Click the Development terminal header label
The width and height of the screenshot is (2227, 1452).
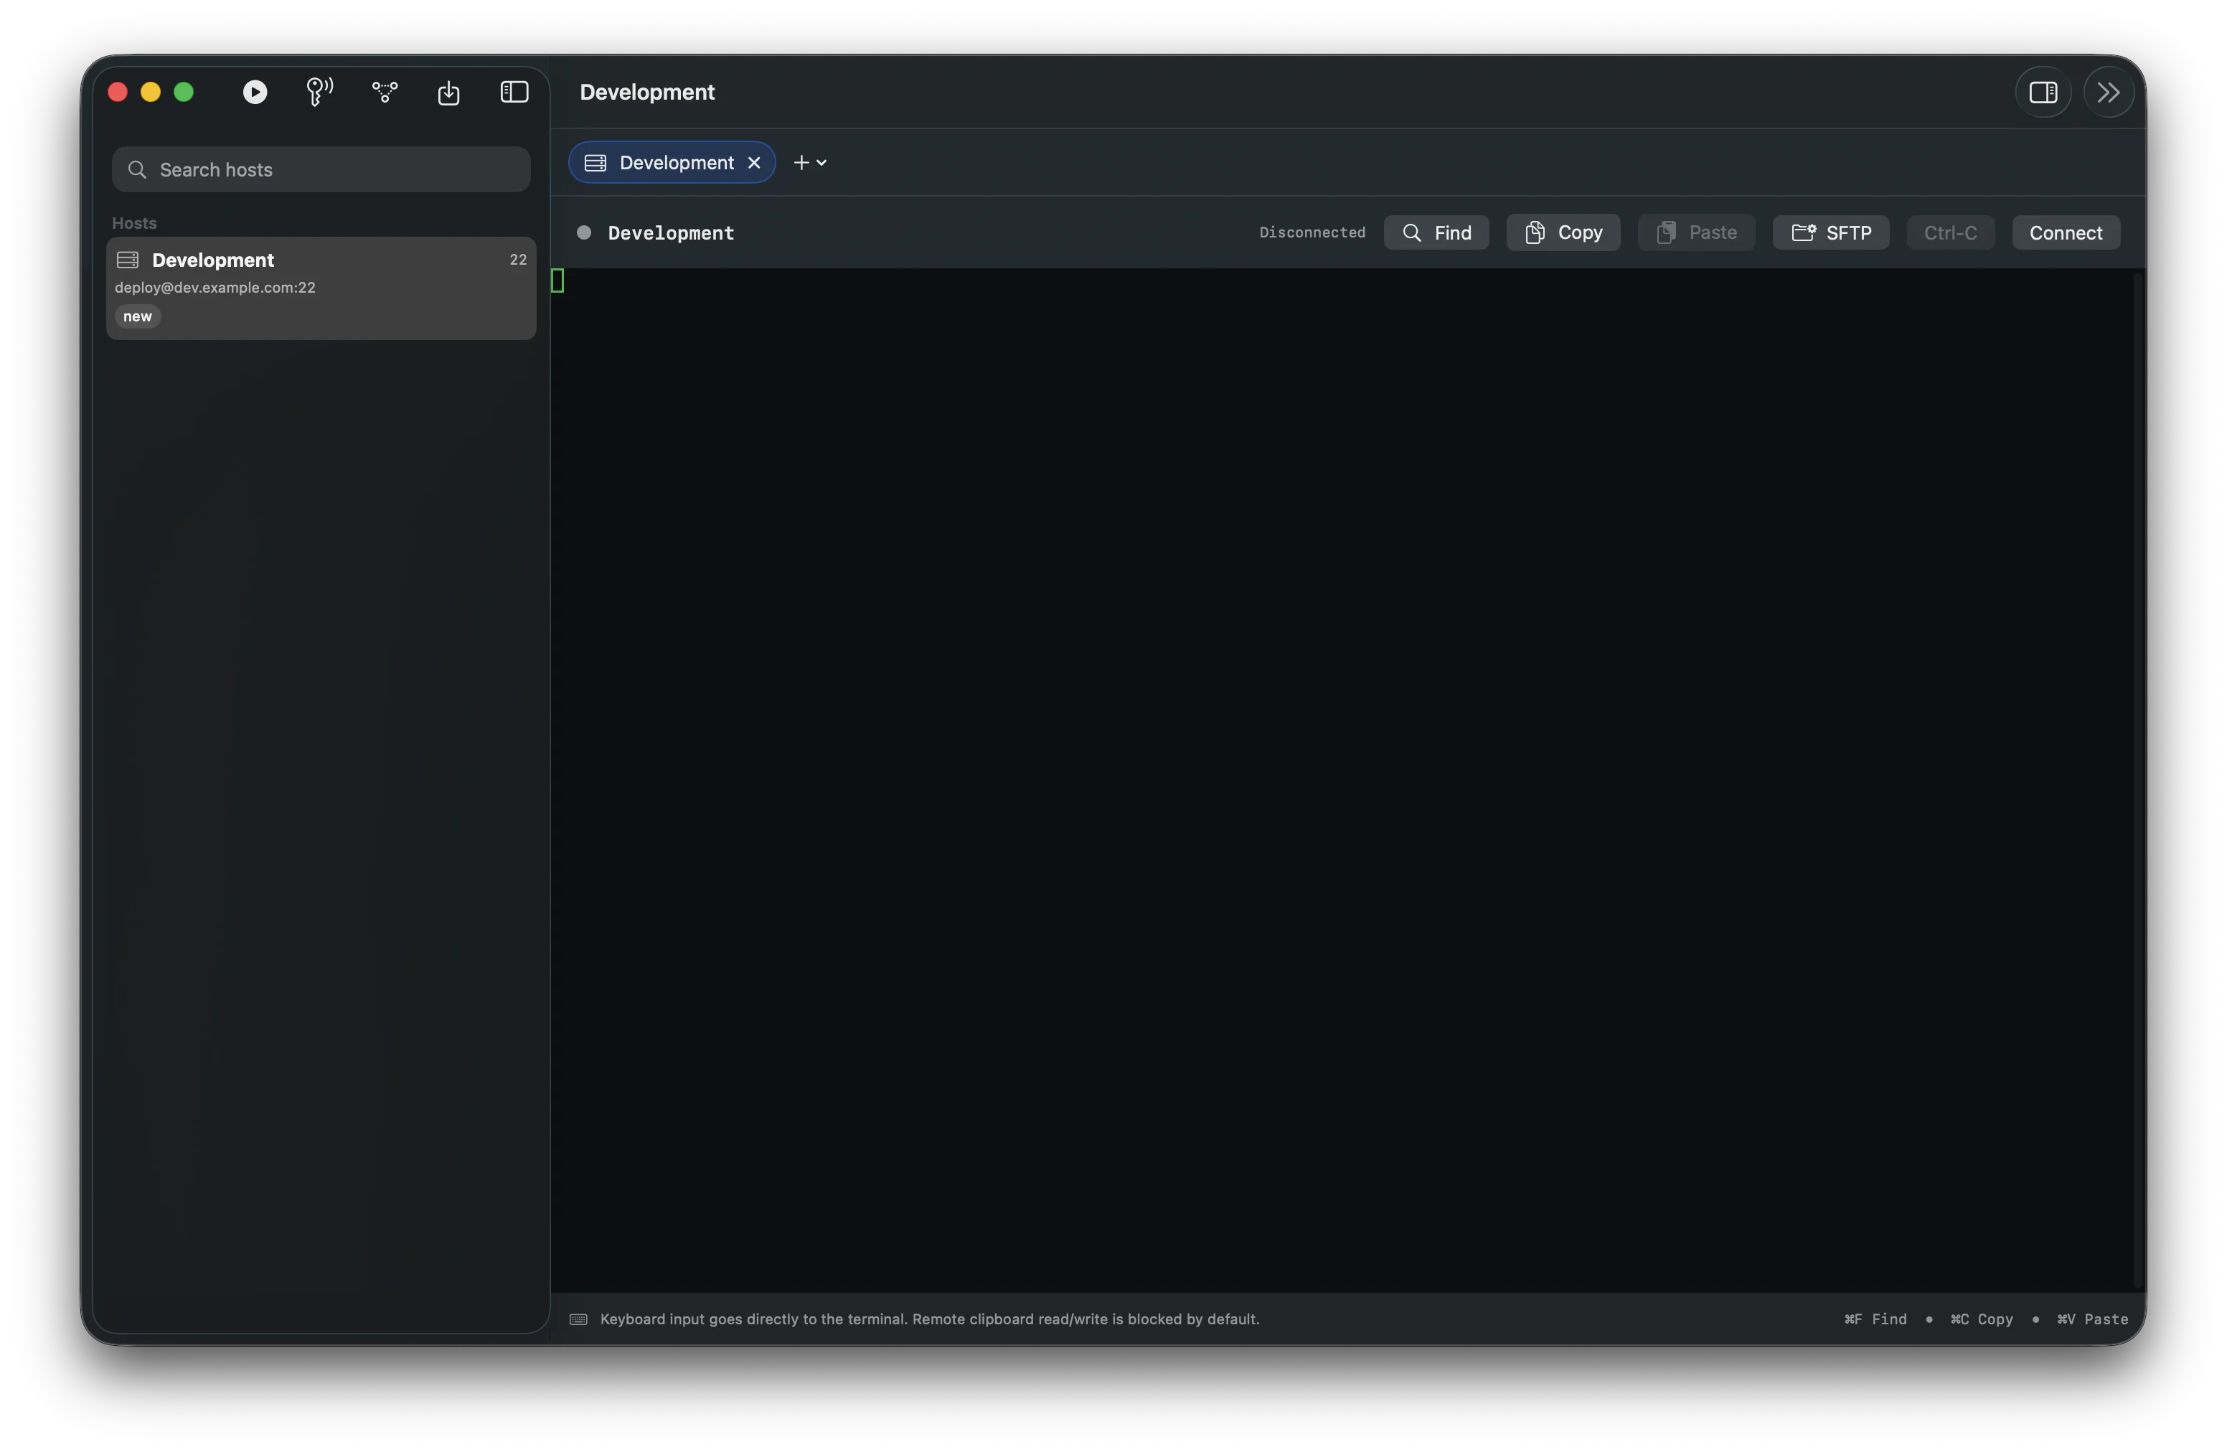pos(671,232)
